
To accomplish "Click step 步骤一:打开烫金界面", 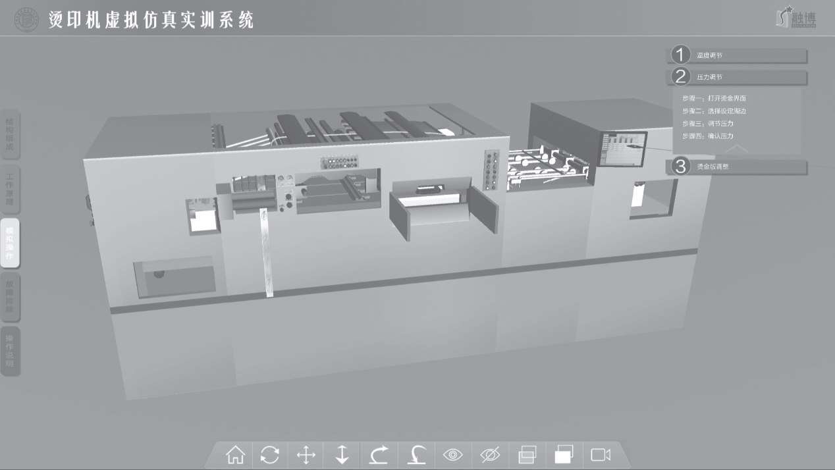I will (714, 98).
